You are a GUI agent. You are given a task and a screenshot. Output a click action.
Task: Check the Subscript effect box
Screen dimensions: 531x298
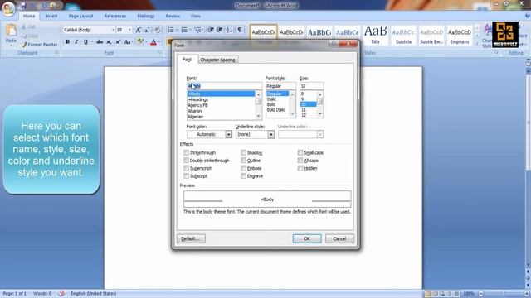(x=186, y=176)
